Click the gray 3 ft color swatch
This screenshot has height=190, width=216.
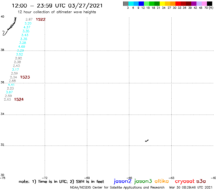click(126, 4)
